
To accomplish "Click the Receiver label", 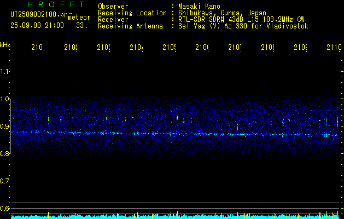I will click(113, 20).
